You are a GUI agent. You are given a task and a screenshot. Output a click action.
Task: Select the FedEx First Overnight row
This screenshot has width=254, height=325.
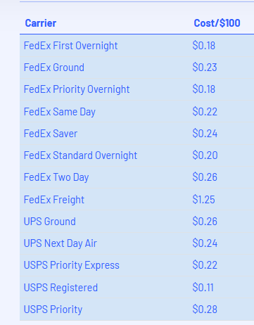coord(136,46)
